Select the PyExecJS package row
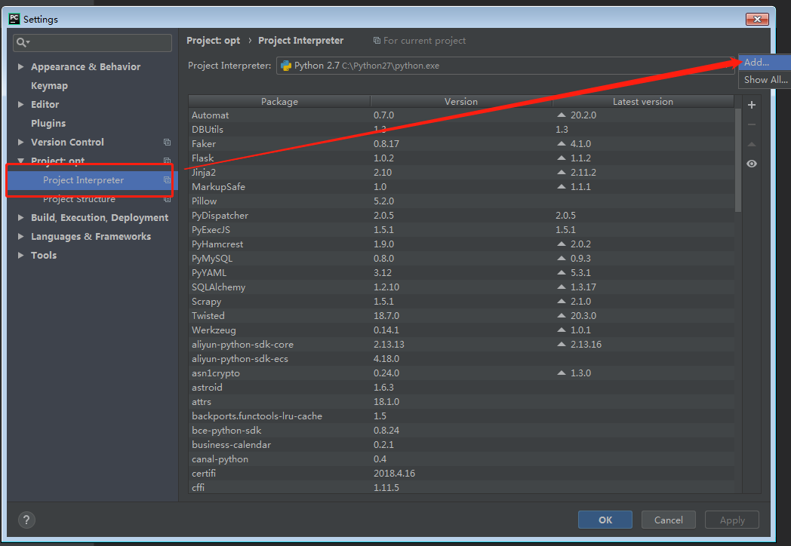 (x=461, y=229)
